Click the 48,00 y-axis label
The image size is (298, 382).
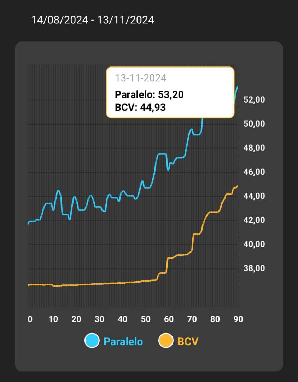click(x=254, y=148)
